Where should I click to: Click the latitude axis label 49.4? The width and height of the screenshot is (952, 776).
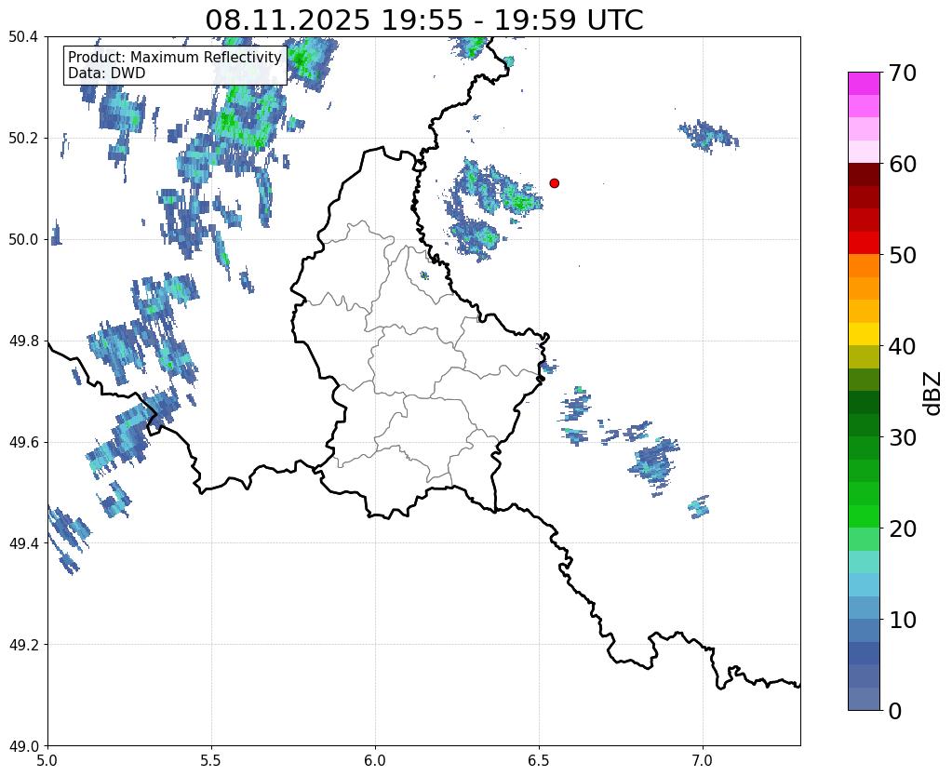click(23, 543)
